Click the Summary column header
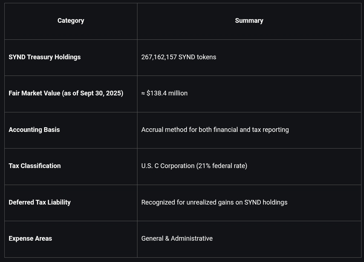 pyautogui.click(x=249, y=21)
